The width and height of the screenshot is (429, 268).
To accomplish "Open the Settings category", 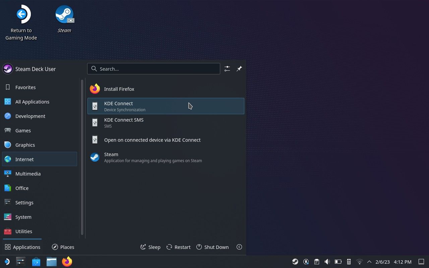I will coord(40,202).
